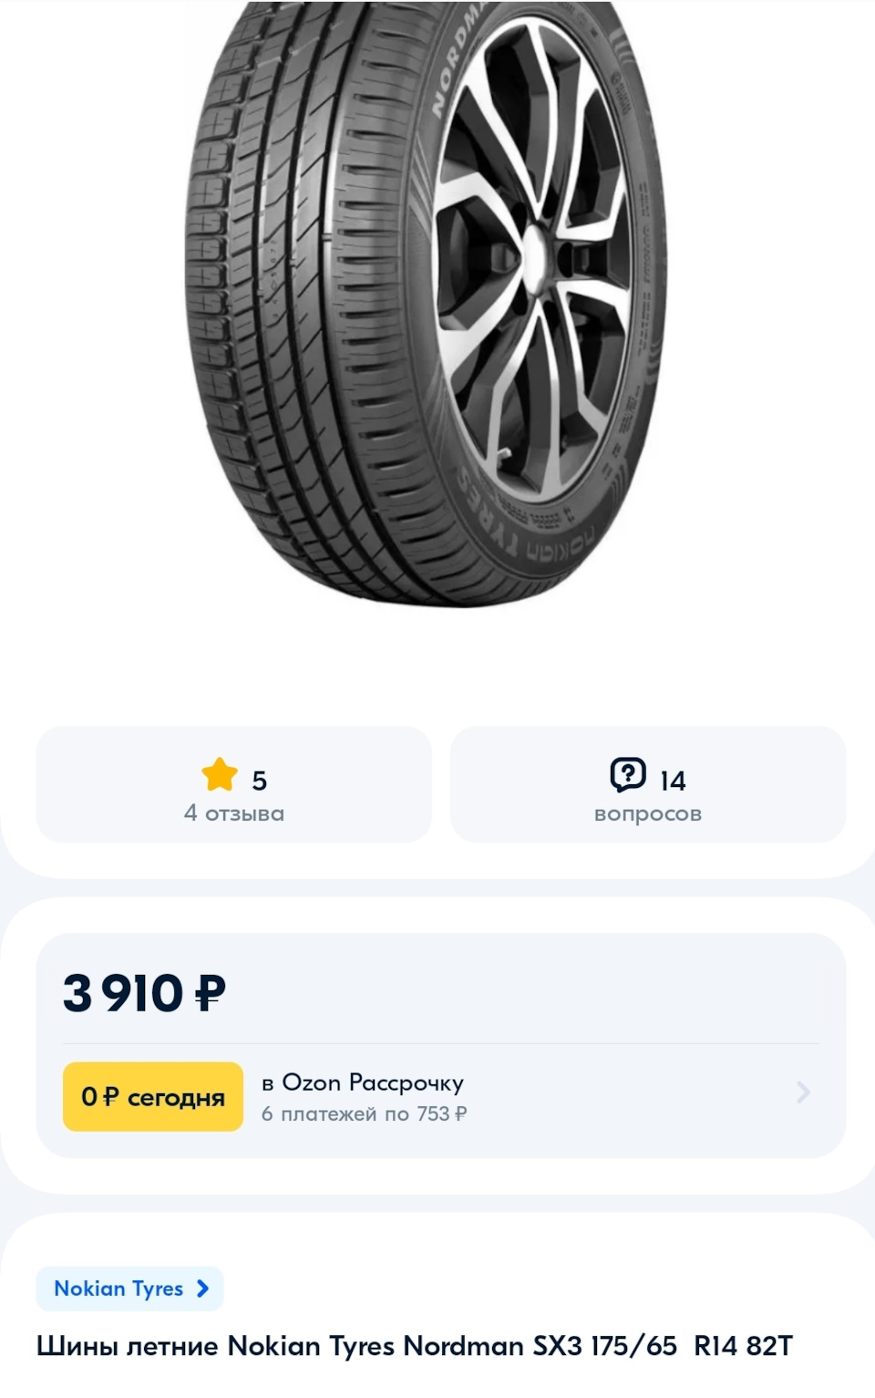Viewport: 875px width, 1398px height.
Task: Click the question bubble icon
Action: point(627,775)
